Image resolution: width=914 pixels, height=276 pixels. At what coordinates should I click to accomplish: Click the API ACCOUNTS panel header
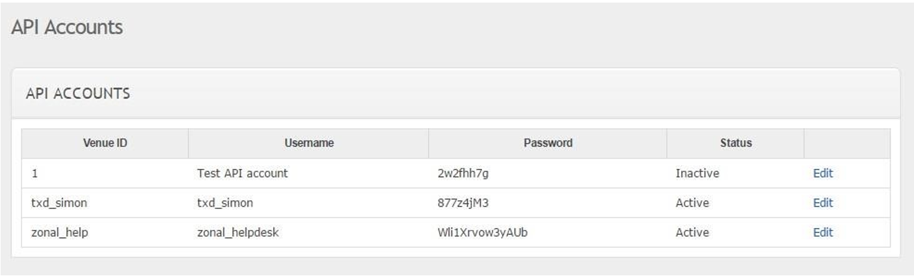coord(78,94)
